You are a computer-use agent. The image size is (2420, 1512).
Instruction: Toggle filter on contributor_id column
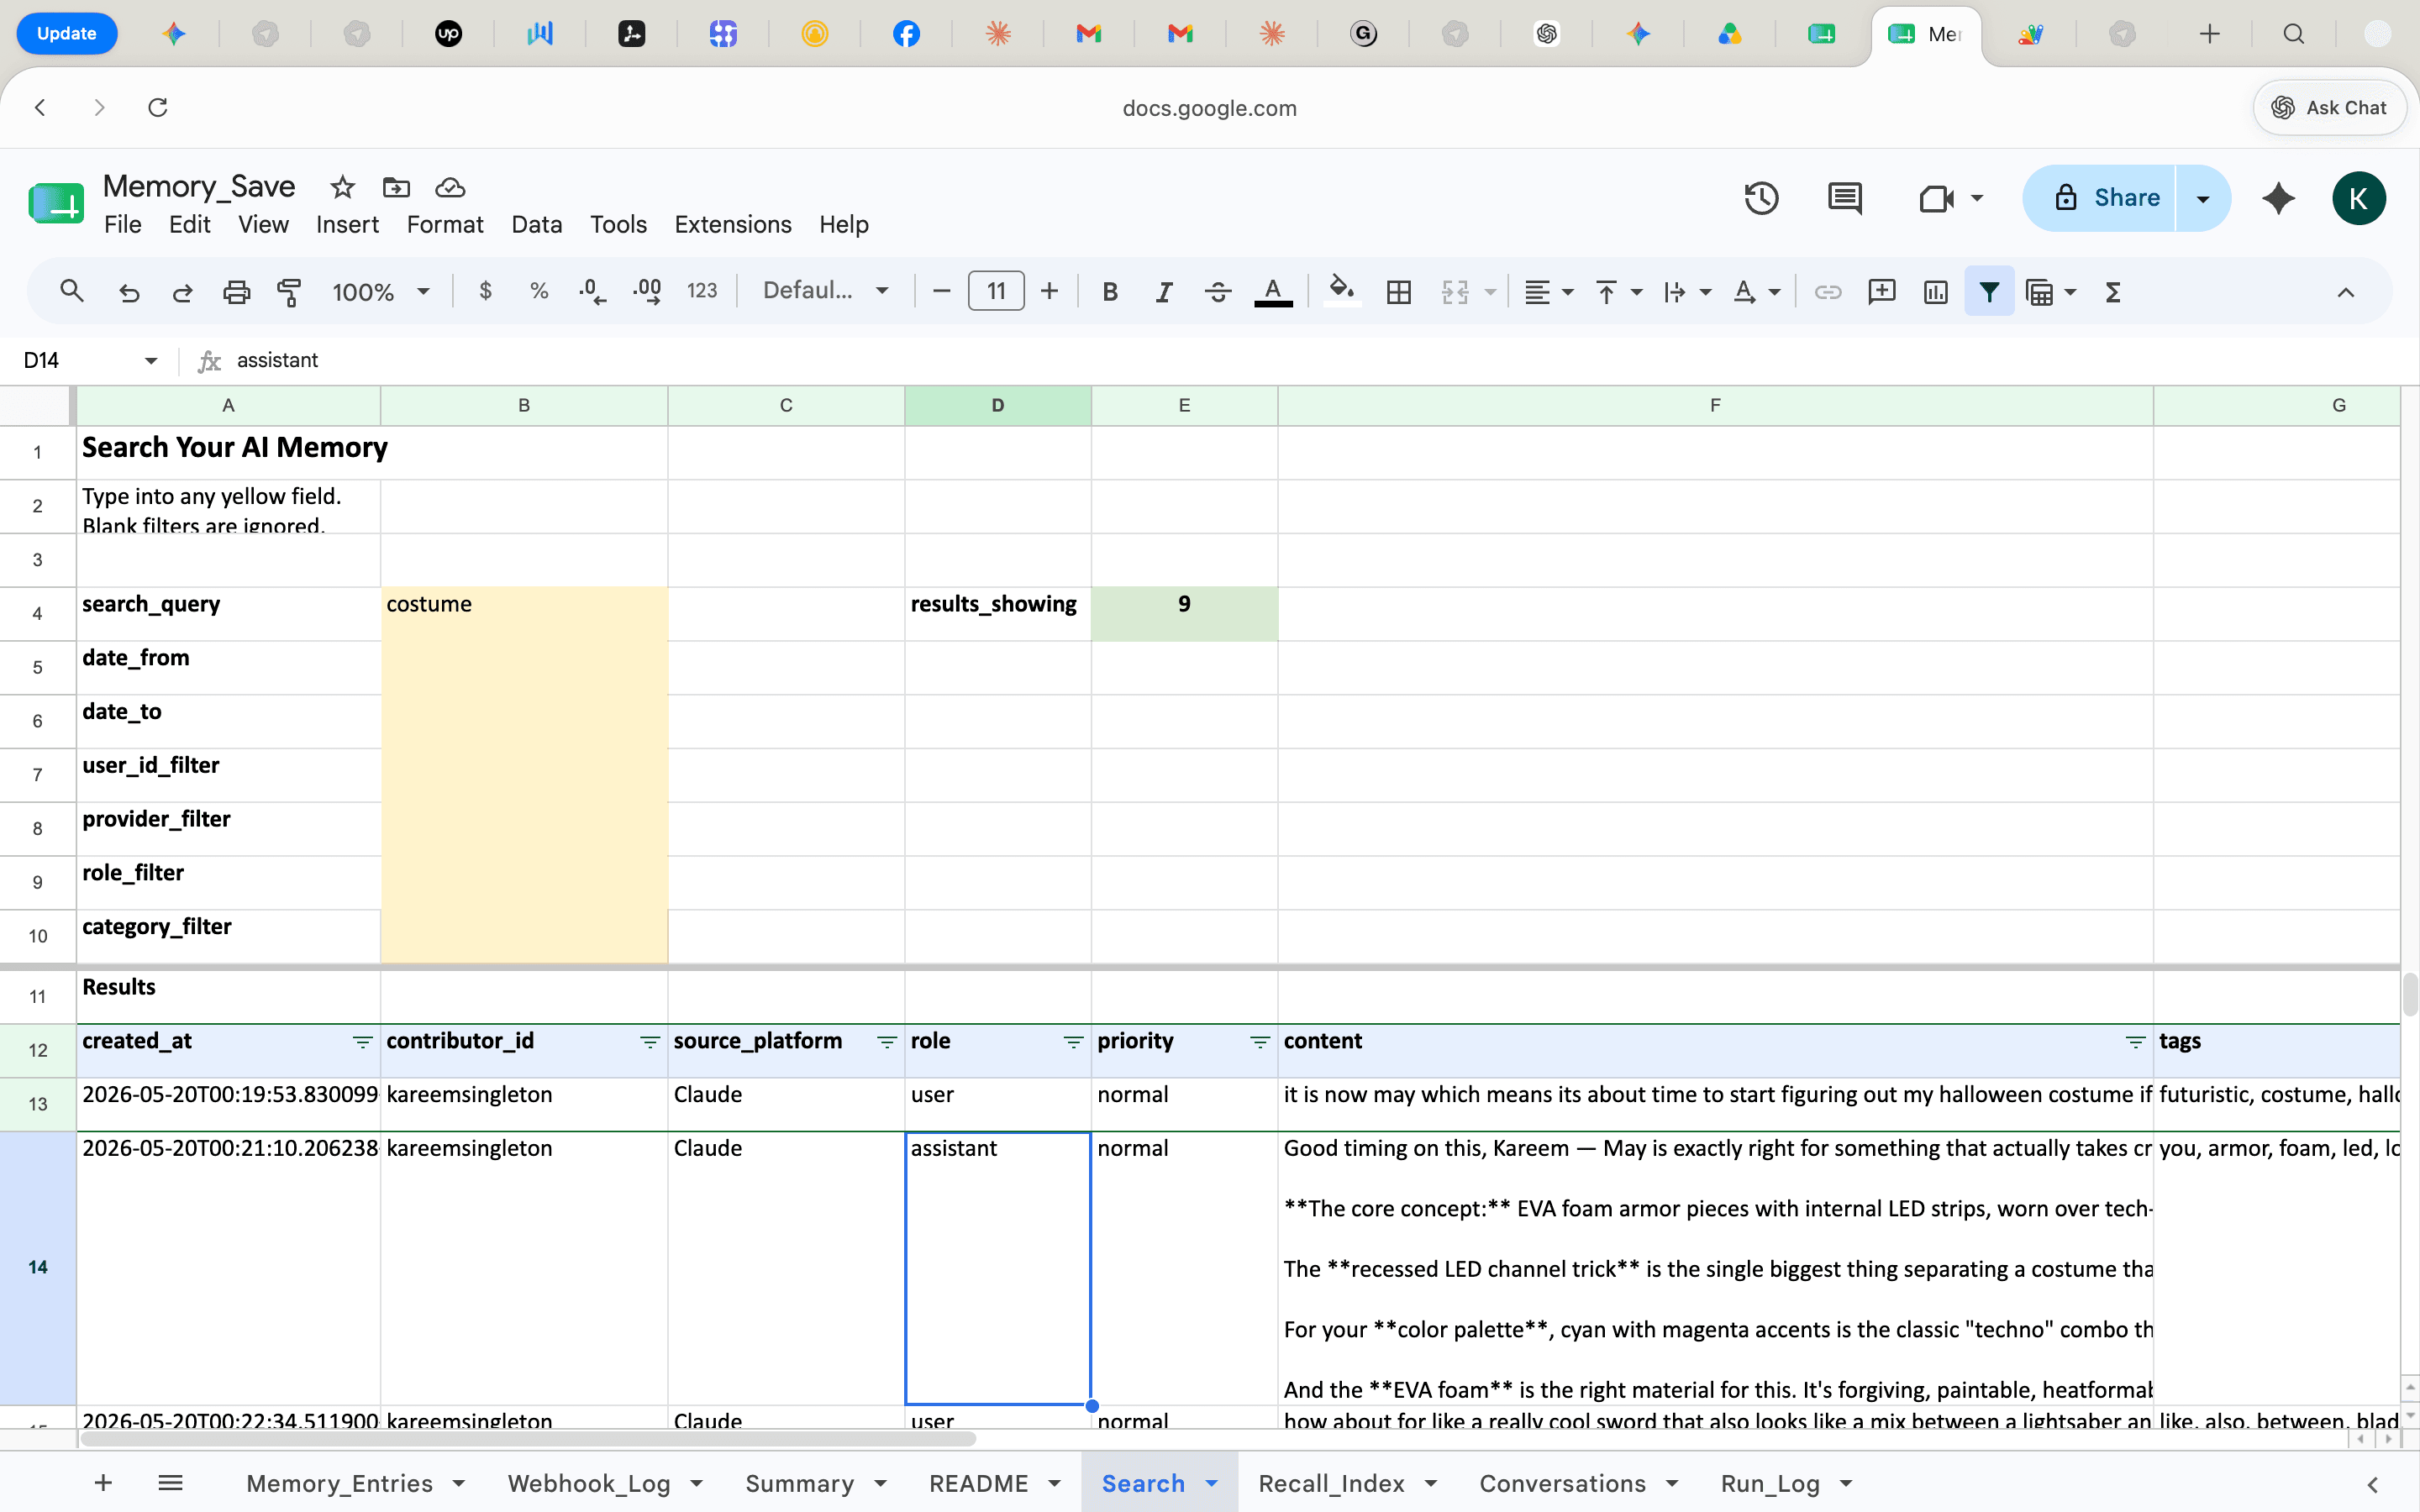click(x=650, y=1042)
